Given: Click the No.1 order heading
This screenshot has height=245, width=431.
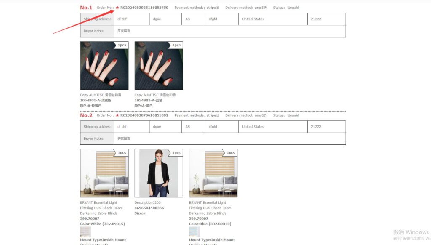Looking at the screenshot, I should pyautogui.click(x=86, y=8).
